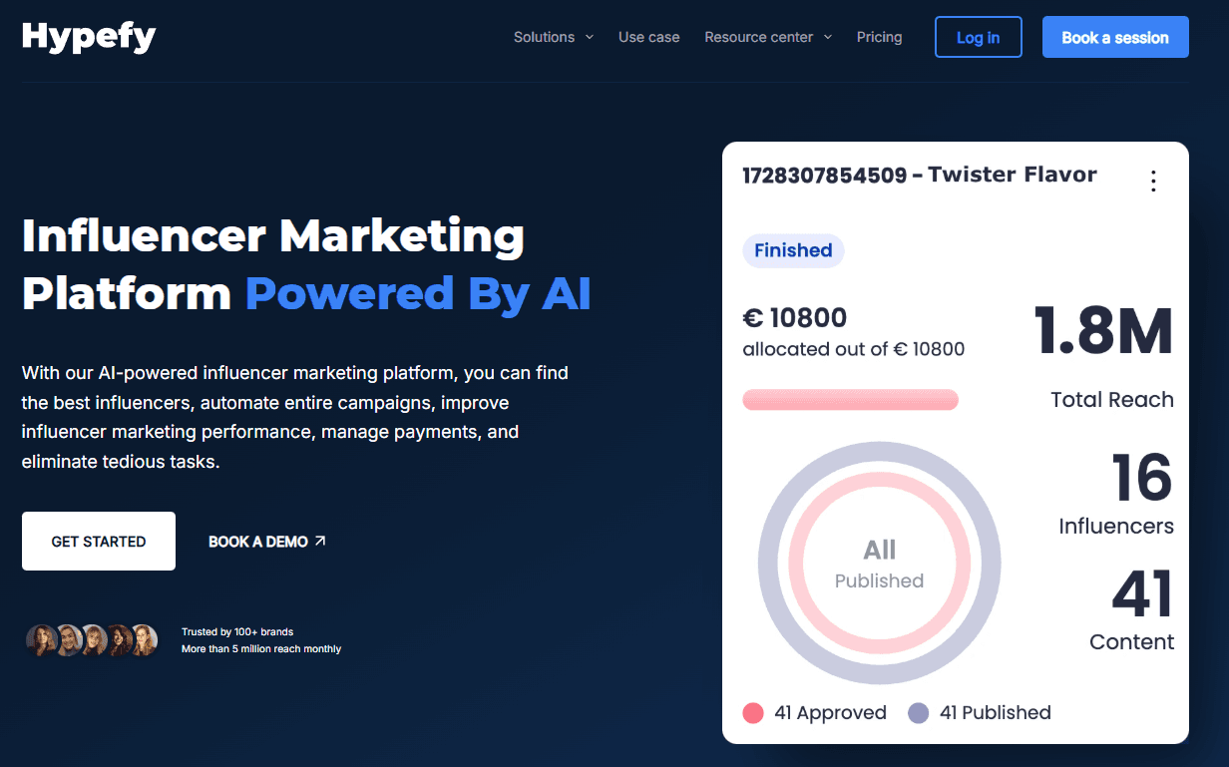Viewport: 1229px width, 767px height.
Task: Click the pink budget allocation progress bar
Action: (x=850, y=399)
